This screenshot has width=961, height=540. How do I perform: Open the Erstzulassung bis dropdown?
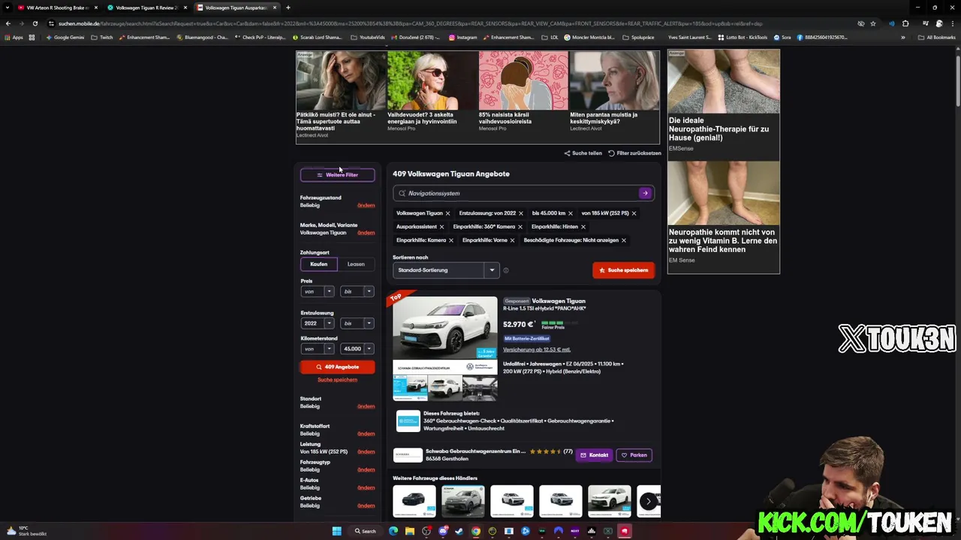357,323
